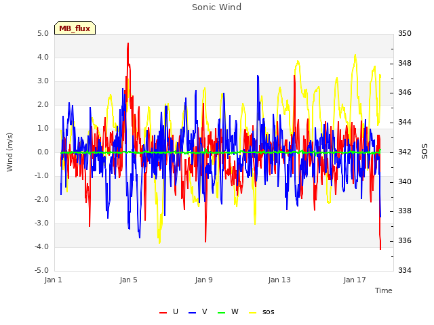Click the Jan 13 tick label
434x325 pixels.
point(279,280)
